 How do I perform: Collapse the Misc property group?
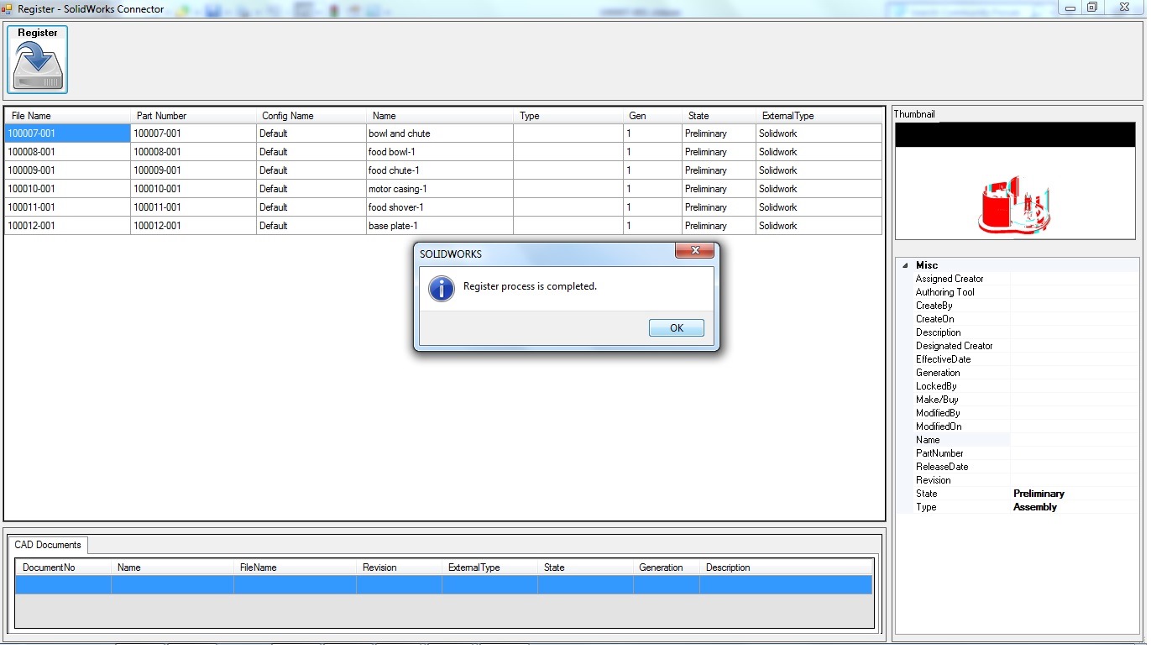click(x=905, y=265)
